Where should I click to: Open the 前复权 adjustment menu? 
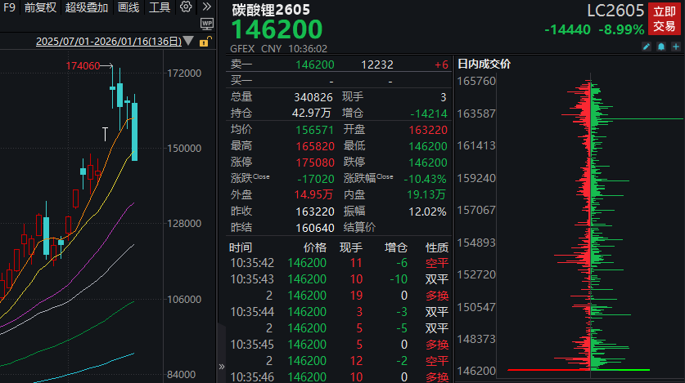pyautogui.click(x=39, y=7)
